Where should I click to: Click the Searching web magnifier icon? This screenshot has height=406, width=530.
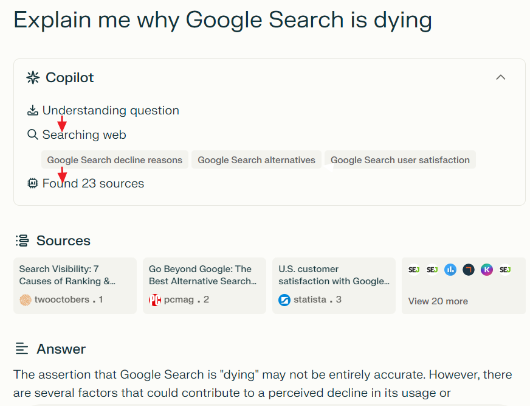[x=32, y=135]
